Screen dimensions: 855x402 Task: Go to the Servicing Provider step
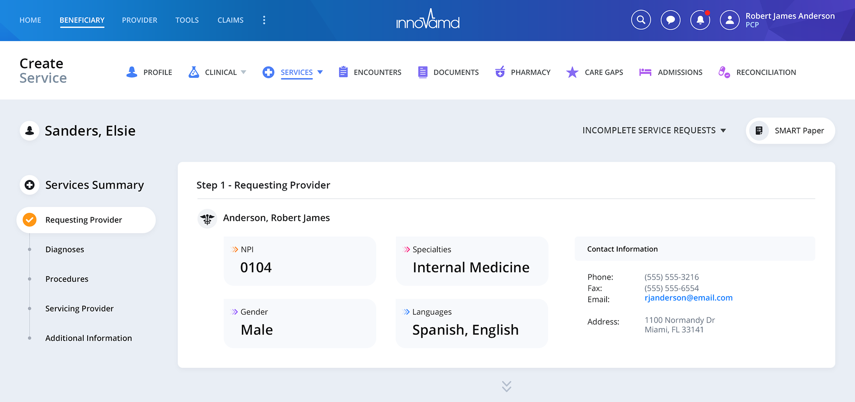coord(79,309)
